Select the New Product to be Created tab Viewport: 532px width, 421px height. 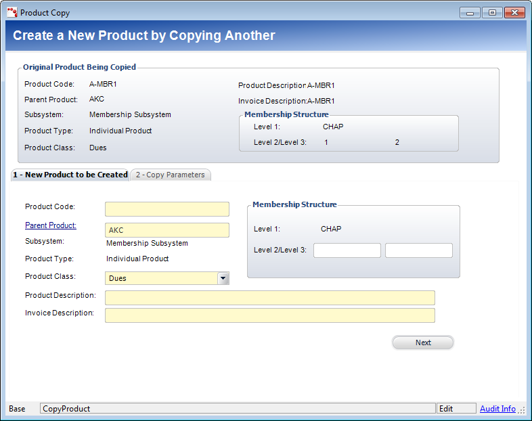(x=70, y=175)
